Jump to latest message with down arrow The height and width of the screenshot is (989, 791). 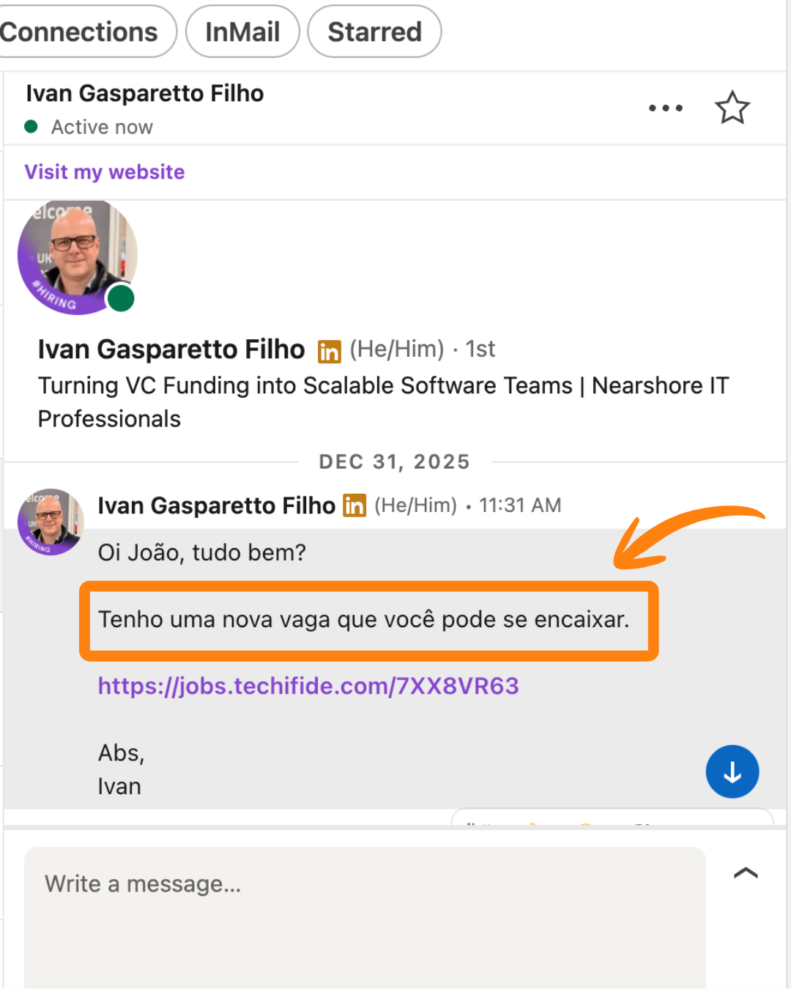point(732,771)
